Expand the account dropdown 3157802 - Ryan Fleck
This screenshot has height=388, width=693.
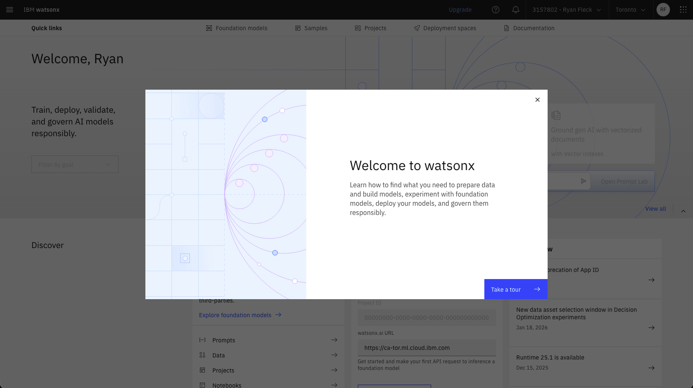566,10
